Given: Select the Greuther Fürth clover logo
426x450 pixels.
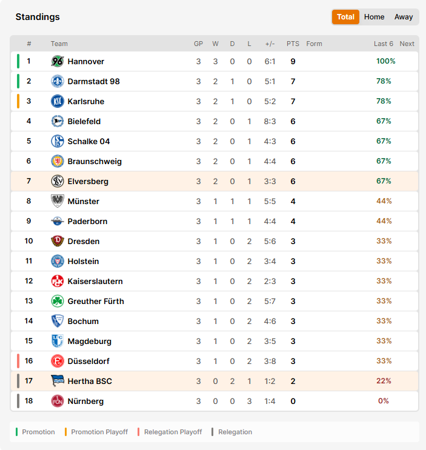Looking at the screenshot, I should pos(58,301).
